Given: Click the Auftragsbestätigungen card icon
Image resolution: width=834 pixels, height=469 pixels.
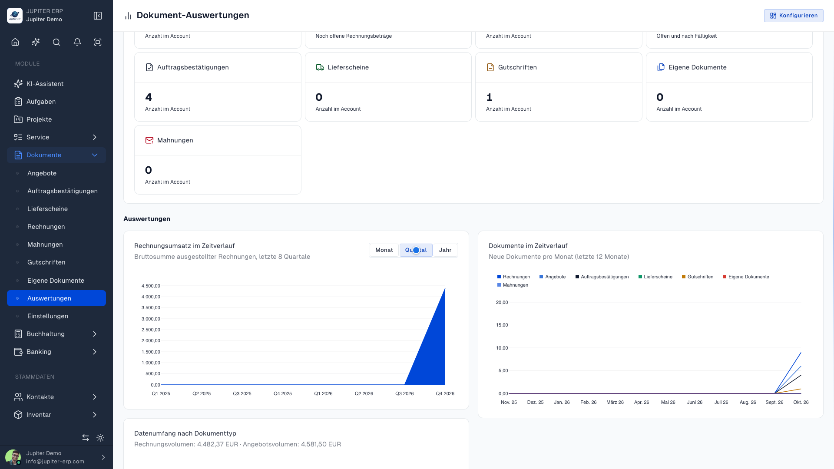Looking at the screenshot, I should [x=149, y=67].
